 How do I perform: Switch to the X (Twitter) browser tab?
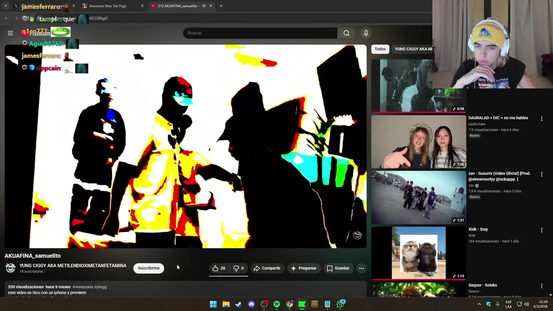43,6
